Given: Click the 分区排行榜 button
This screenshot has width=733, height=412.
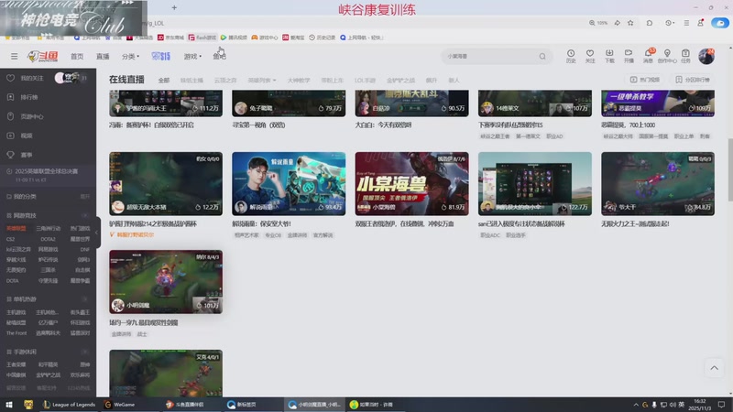Looking at the screenshot, I should pyautogui.click(x=693, y=80).
